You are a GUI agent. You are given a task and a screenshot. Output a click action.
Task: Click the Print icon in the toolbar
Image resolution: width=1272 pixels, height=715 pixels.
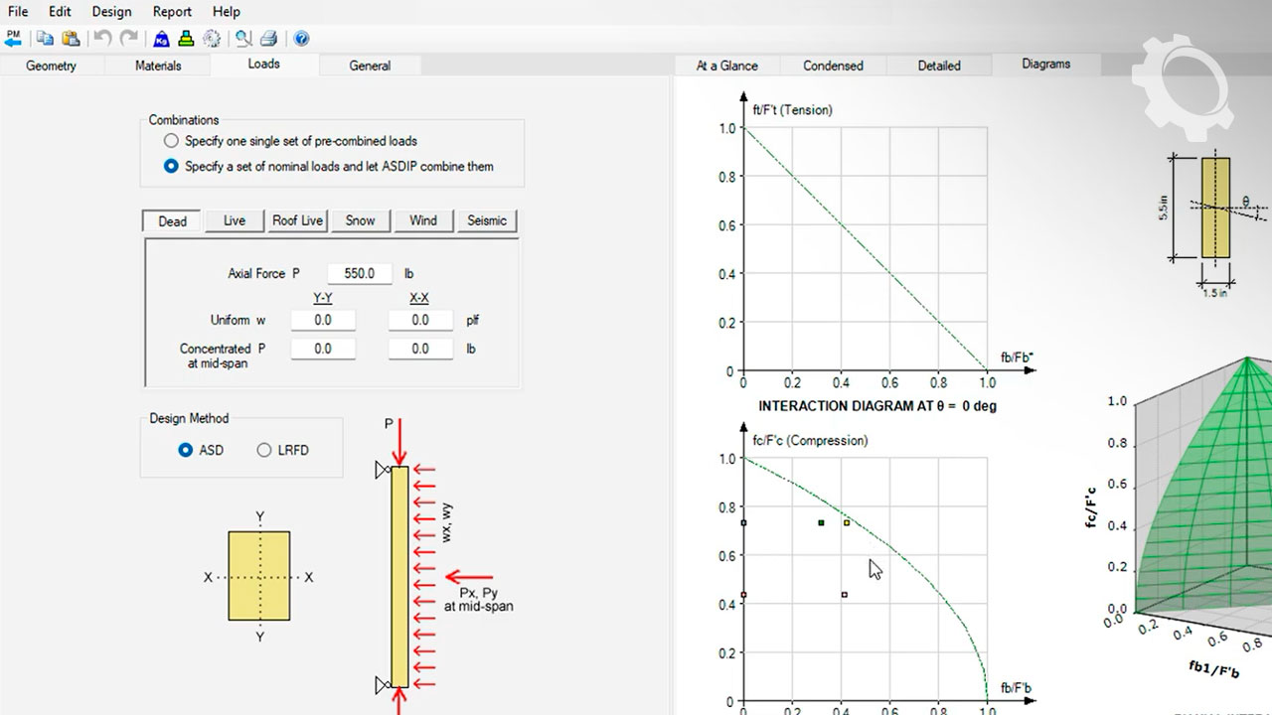pos(267,39)
